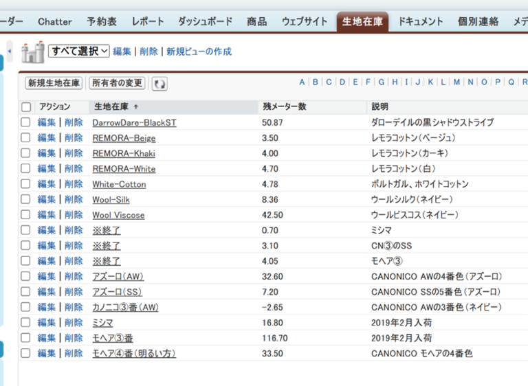Filter the list by letter C

coord(329,82)
